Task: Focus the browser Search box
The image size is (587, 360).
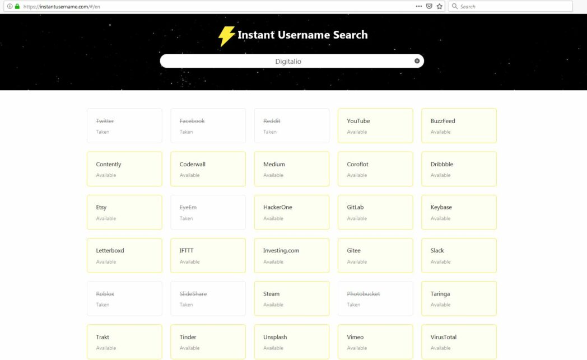Action: click(x=511, y=6)
